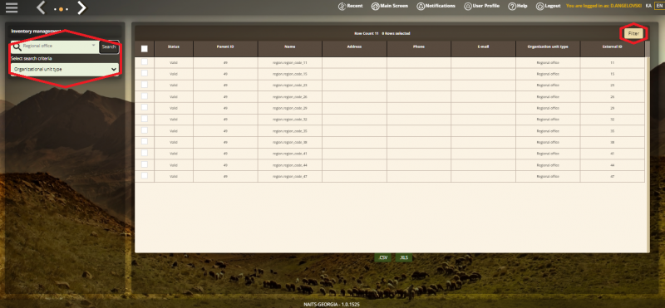The width and height of the screenshot is (665, 308).
Task: Click the Filter button
Action: [x=633, y=33]
